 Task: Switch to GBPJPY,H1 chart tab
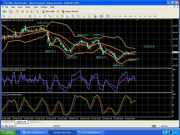(35, 122)
